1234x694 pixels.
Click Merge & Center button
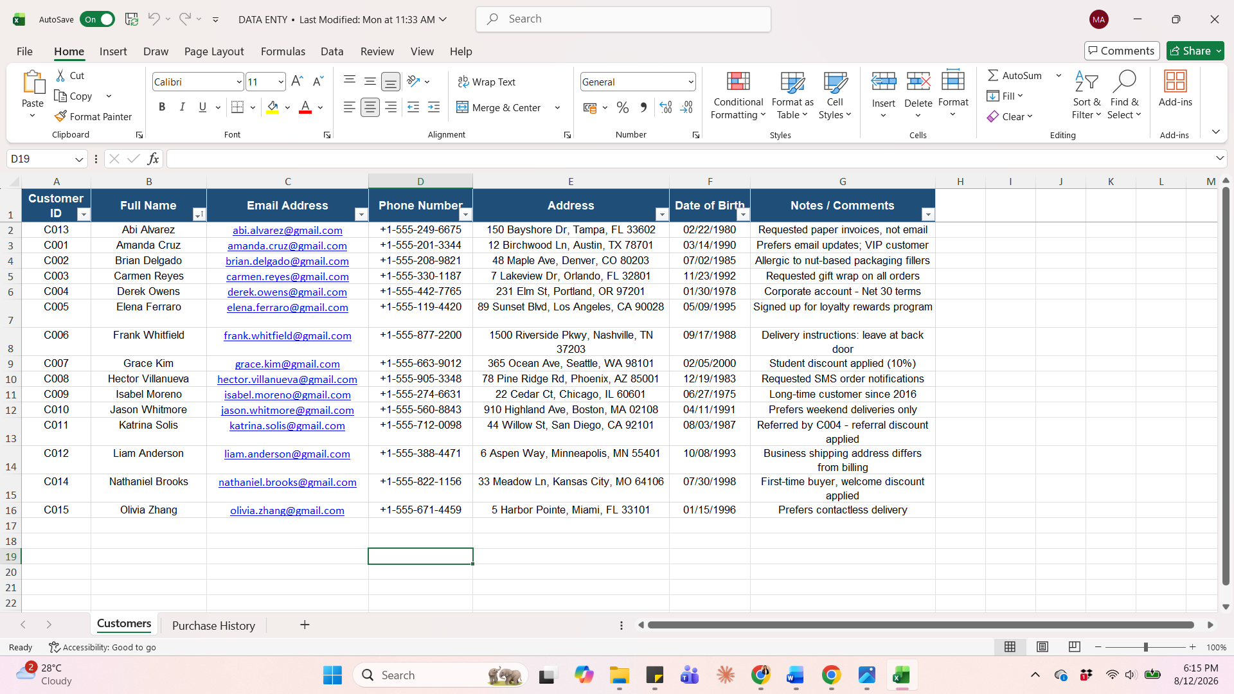coord(499,107)
